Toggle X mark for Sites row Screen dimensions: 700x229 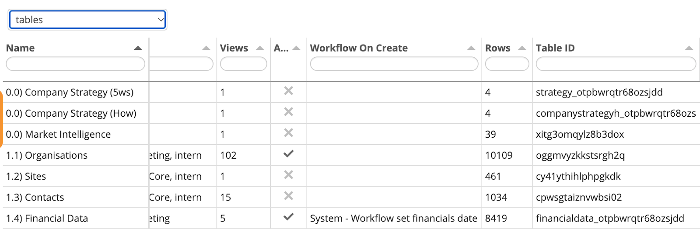[288, 175]
